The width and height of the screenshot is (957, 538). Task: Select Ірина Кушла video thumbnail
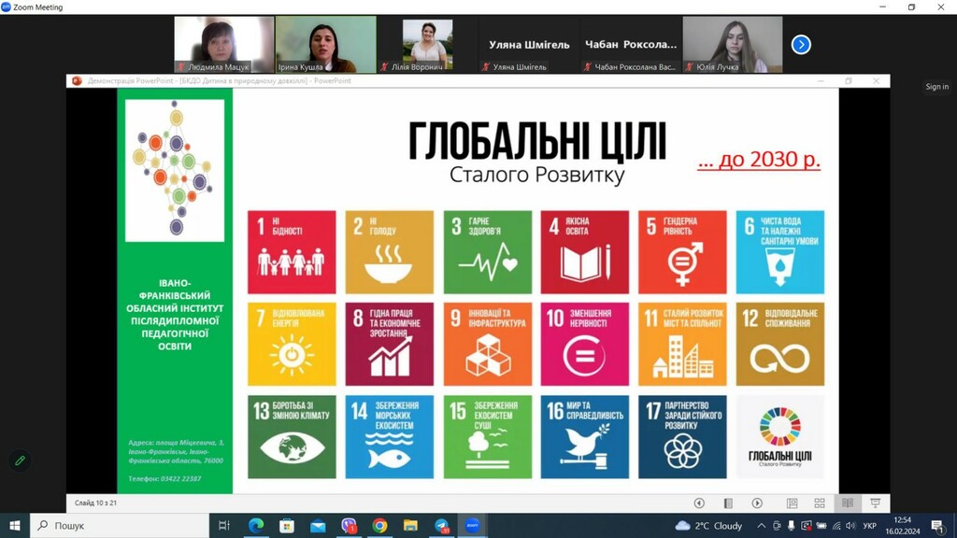[326, 45]
